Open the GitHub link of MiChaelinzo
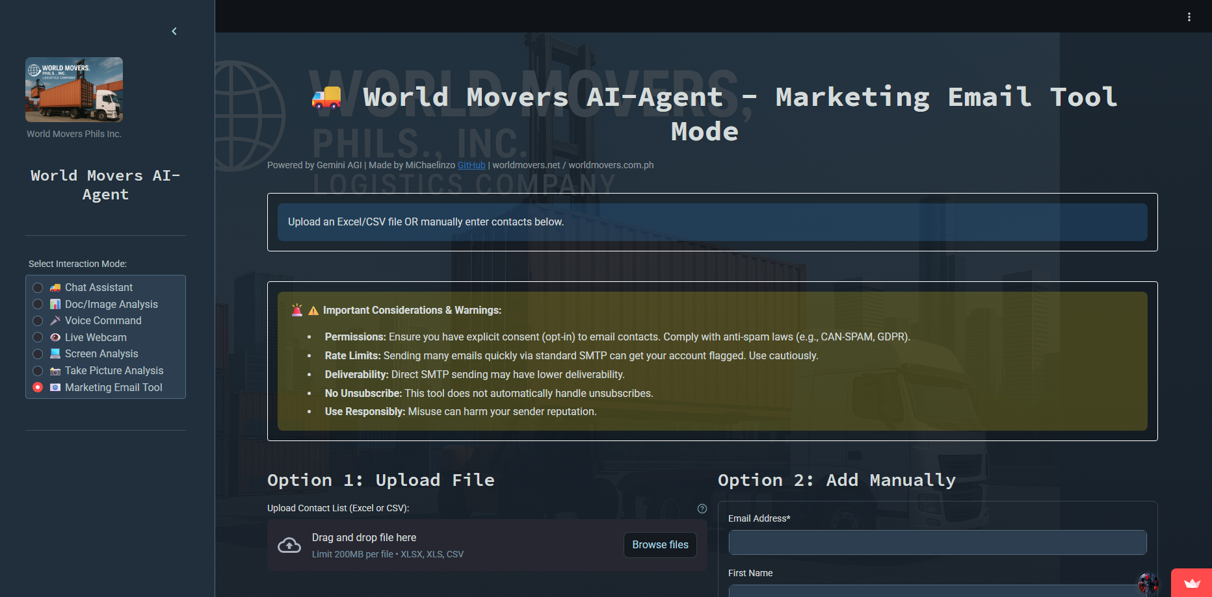 (x=471, y=165)
